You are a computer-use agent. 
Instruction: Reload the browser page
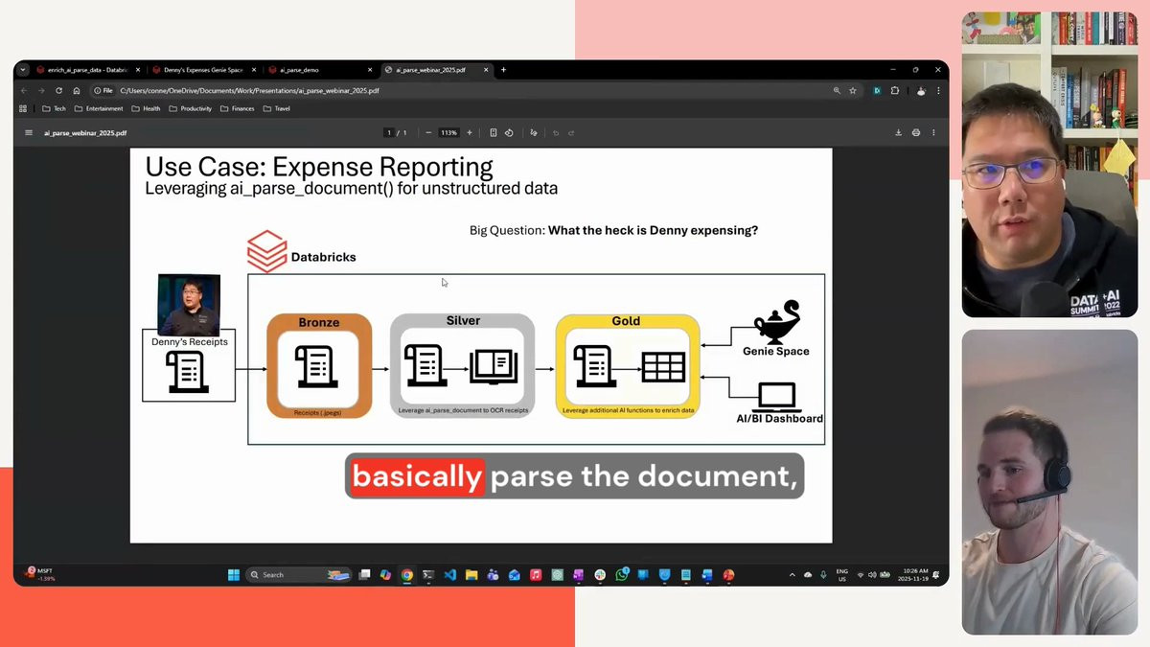pos(58,91)
